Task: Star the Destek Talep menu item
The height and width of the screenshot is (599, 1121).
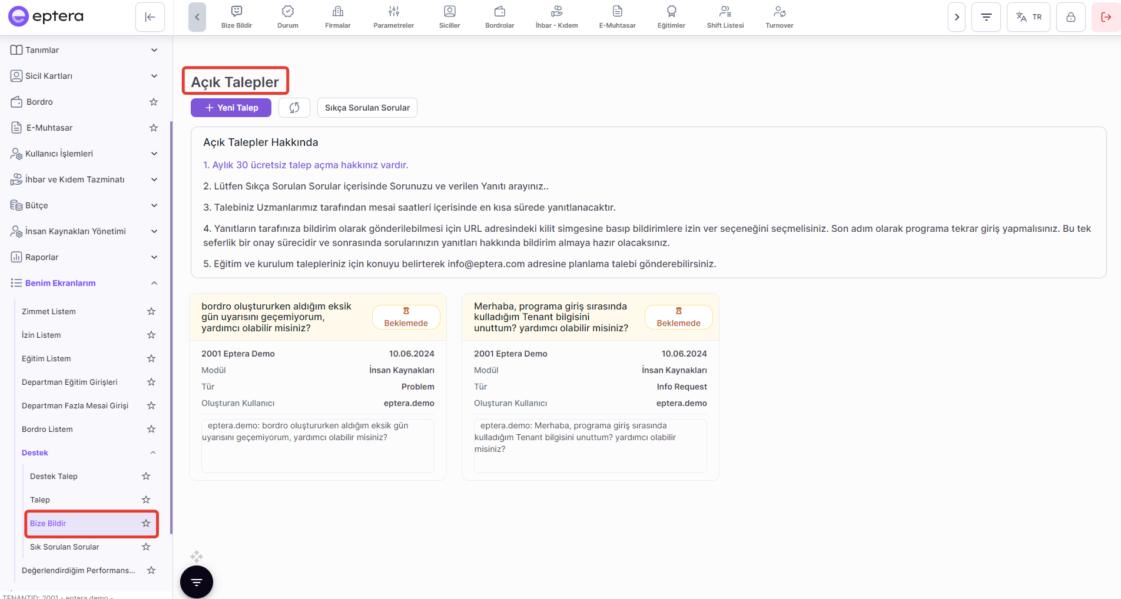Action: tap(146, 476)
